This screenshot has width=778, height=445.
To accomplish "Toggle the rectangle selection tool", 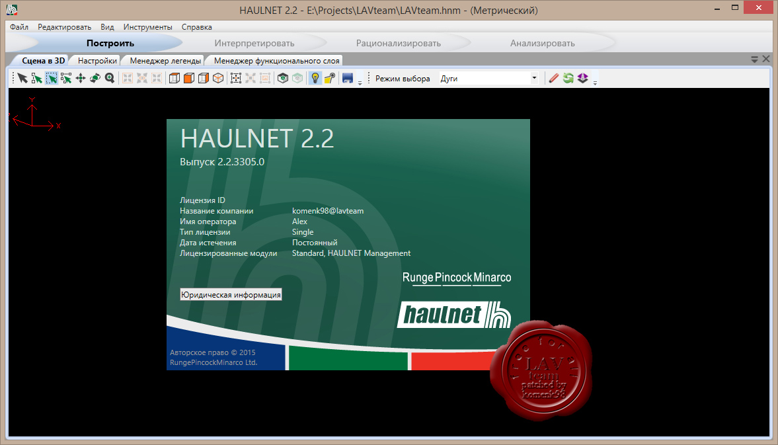I will (x=51, y=79).
